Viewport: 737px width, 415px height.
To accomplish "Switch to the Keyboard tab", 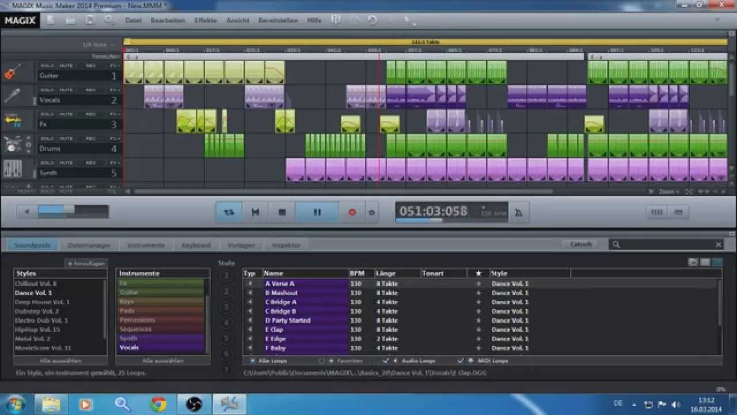I will pyautogui.click(x=196, y=245).
